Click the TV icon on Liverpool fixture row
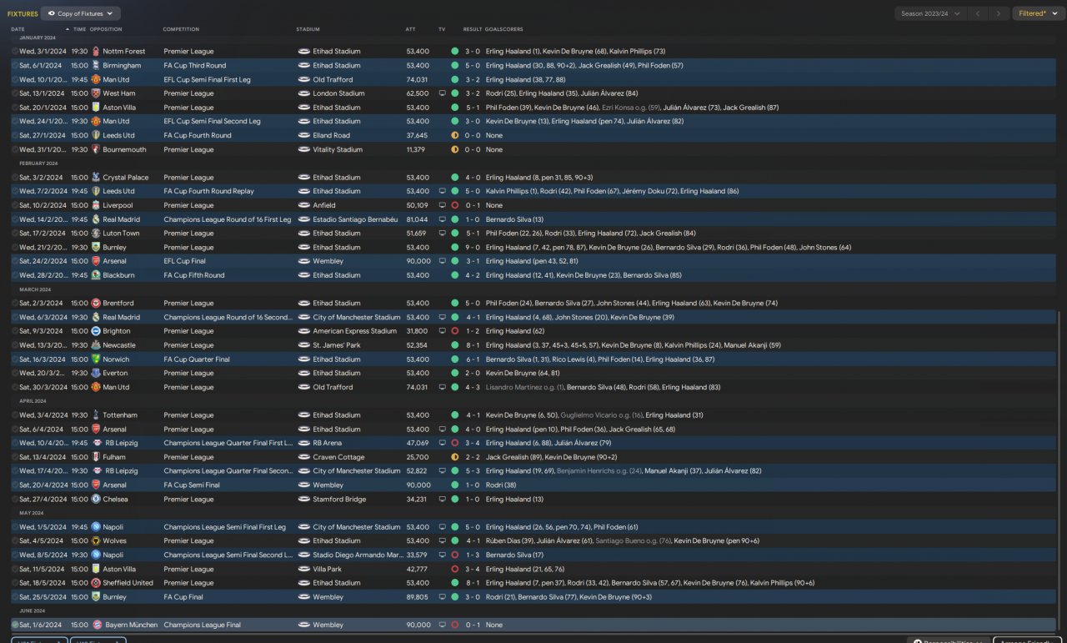Screen dimensions: 1067x643 coord(443,205)
